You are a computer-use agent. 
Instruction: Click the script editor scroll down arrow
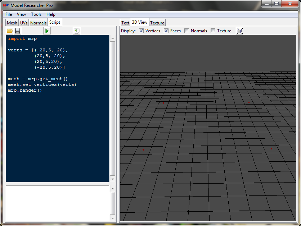[113, 179]
